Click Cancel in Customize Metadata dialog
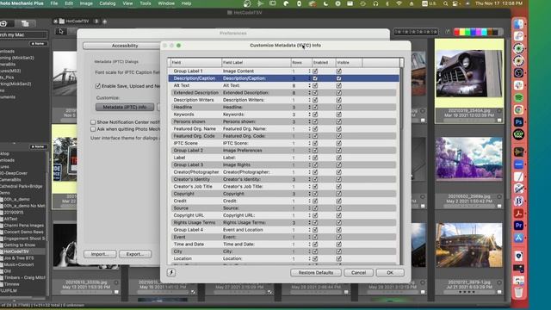The image size is (551, 310). 358,272
